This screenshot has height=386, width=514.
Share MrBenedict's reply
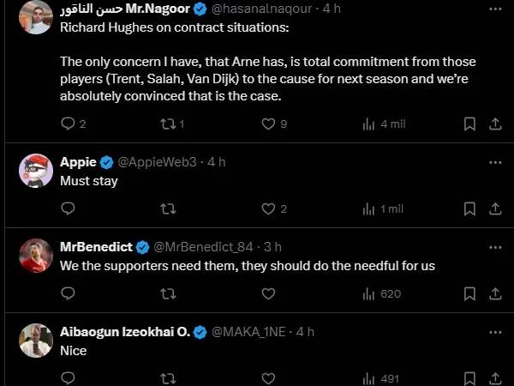click(494, 293)
